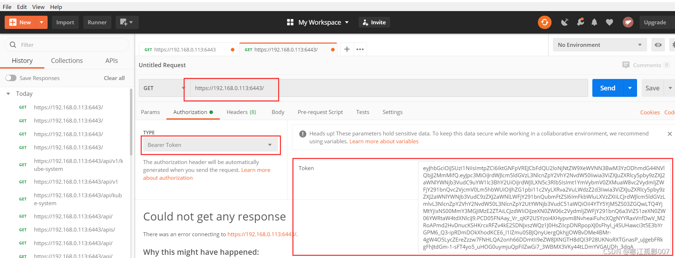Image resolution: width=675 pixels, height=258 pixels.
Task: Open the View menu
Action: [38, 7]
